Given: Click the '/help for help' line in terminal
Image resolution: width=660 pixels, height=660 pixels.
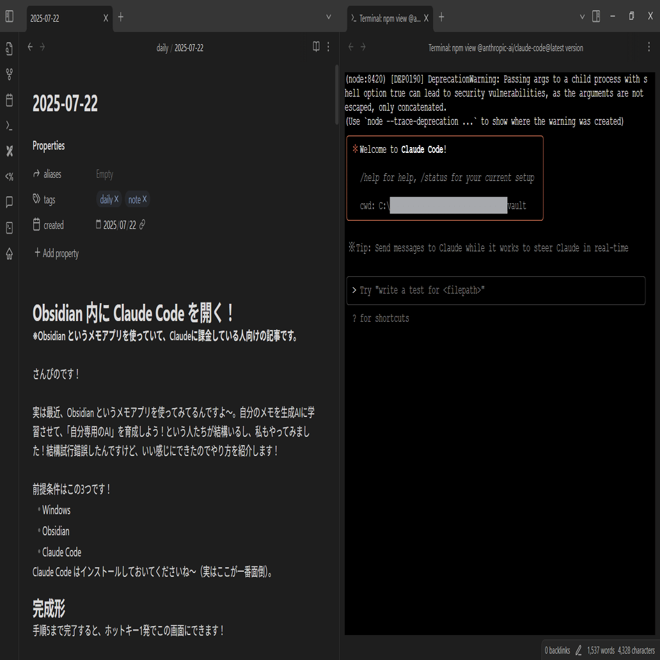Looking at the screenshot, I should (x=446, y=178).
